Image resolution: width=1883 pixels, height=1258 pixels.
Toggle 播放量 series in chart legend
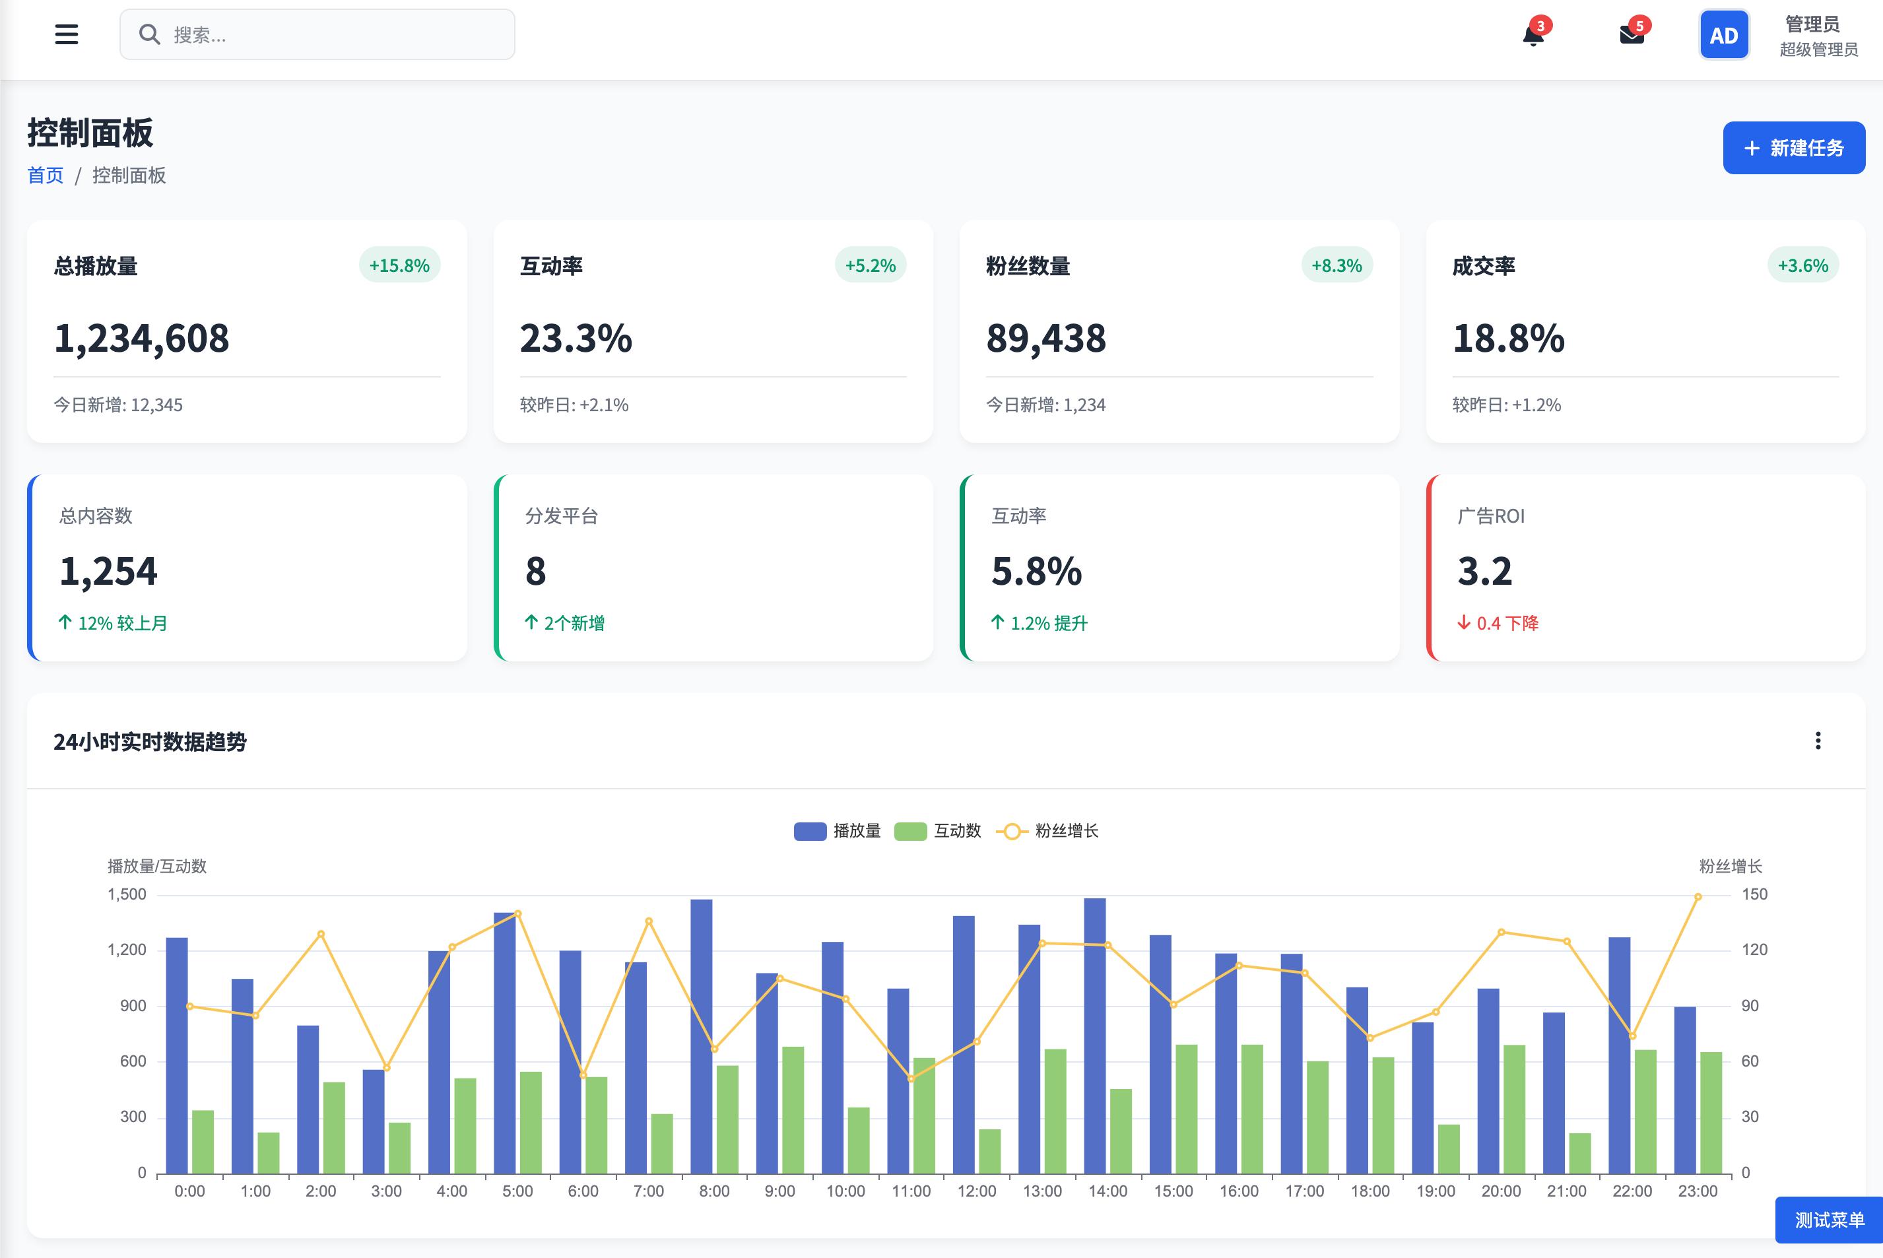[838, 831]
